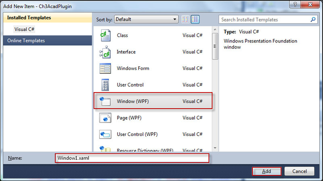Expand Installed Templates section
Screen dimensions: 323x181
click(48, 18)
